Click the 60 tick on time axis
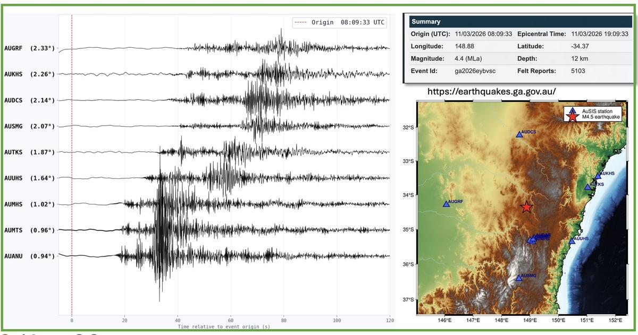Viewport: 638px width, 335px height. (x=231, y=321)
